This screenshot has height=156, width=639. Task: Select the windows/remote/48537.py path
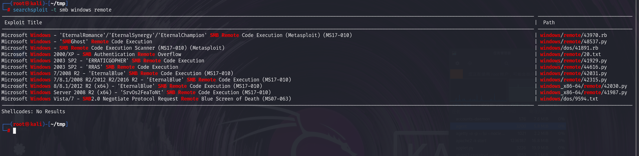click(x=573, y=42)
